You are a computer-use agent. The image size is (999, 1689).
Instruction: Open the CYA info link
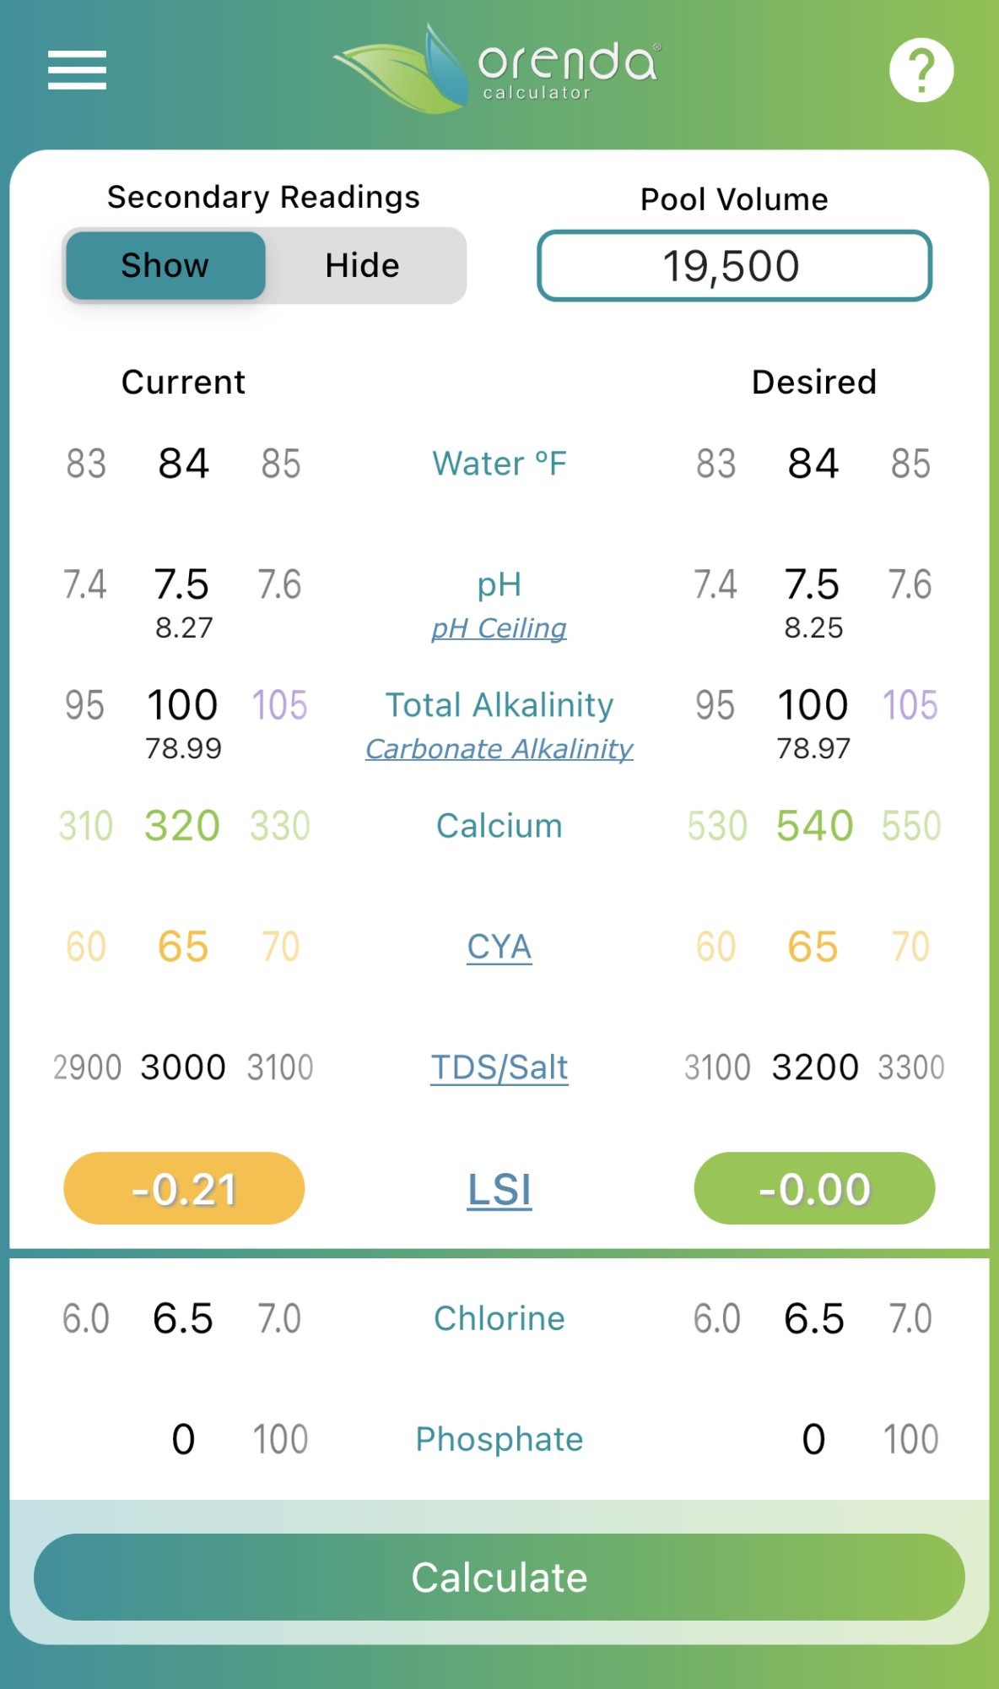pos(499,947)
